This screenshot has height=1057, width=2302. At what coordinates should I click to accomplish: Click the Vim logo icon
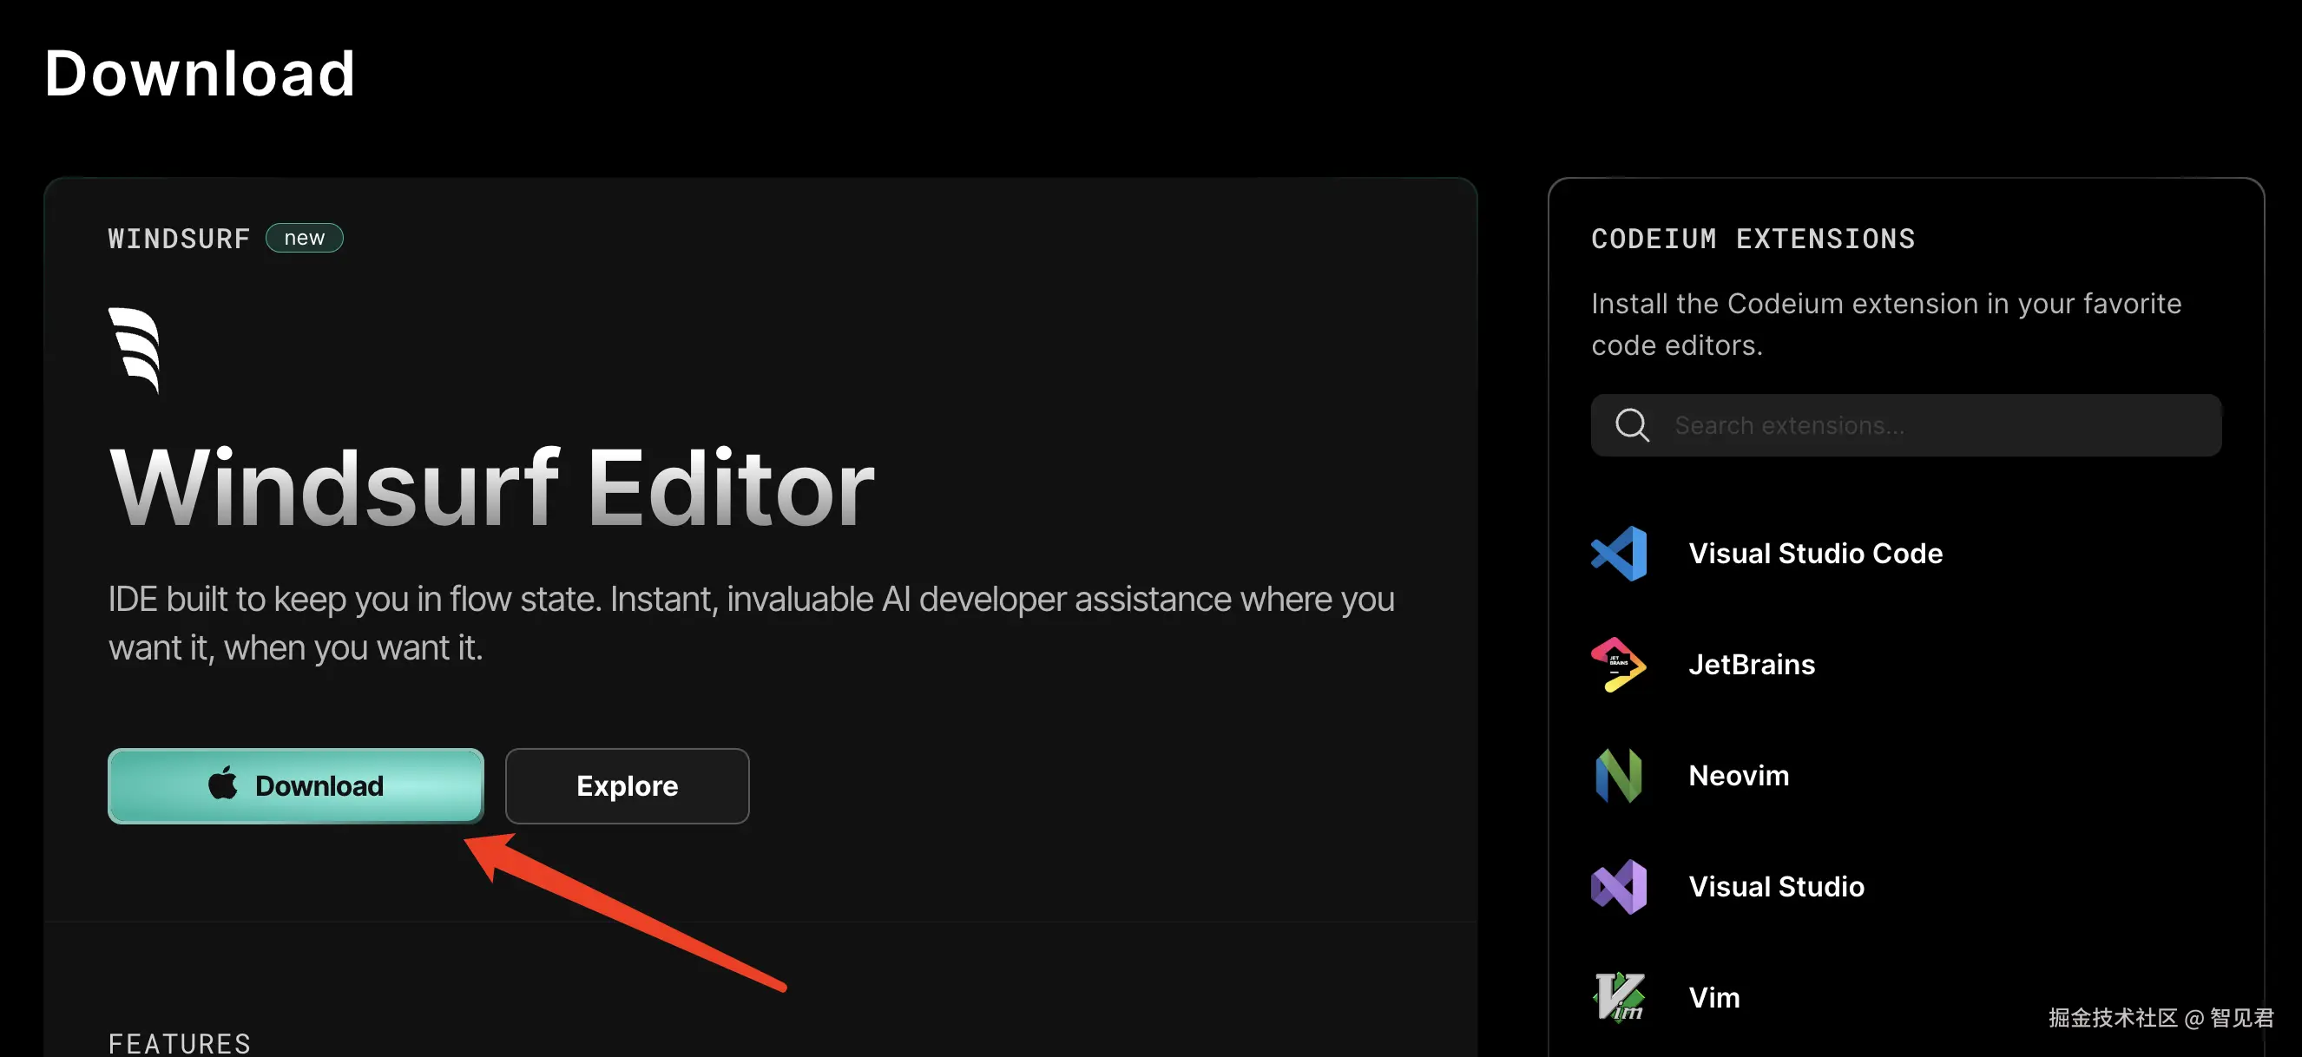[1618, 996]
